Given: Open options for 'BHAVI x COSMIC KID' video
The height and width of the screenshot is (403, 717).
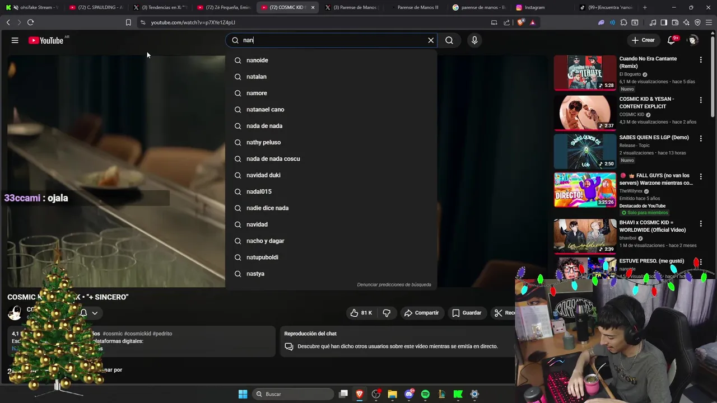Looking at the screenshot, I should pos(700,223).
